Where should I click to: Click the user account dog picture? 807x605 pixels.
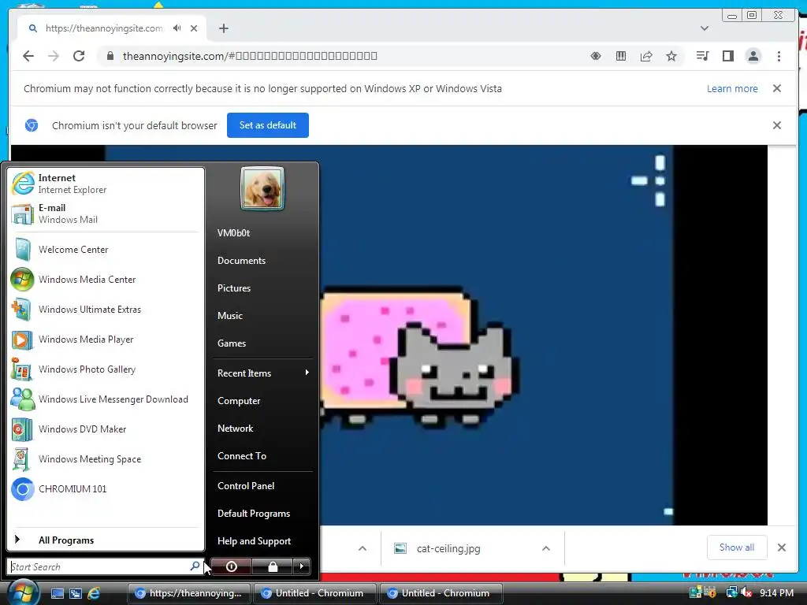coord(262,188)
